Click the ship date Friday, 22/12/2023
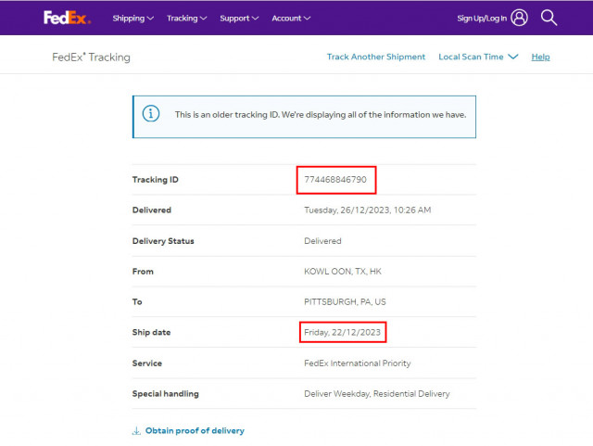 pyautogui.click(x=343, y=332)
